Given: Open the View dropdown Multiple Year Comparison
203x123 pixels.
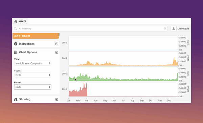Looking at the screenshot, I should click(x=32, y=63).
